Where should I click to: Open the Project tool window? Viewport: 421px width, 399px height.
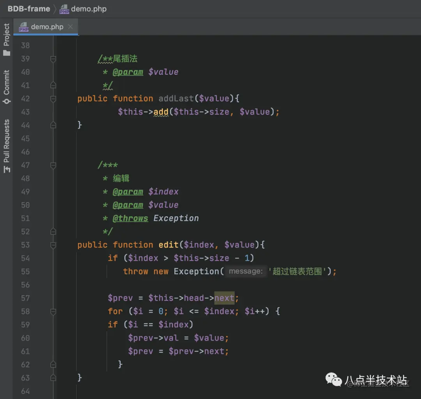(7, 39)
